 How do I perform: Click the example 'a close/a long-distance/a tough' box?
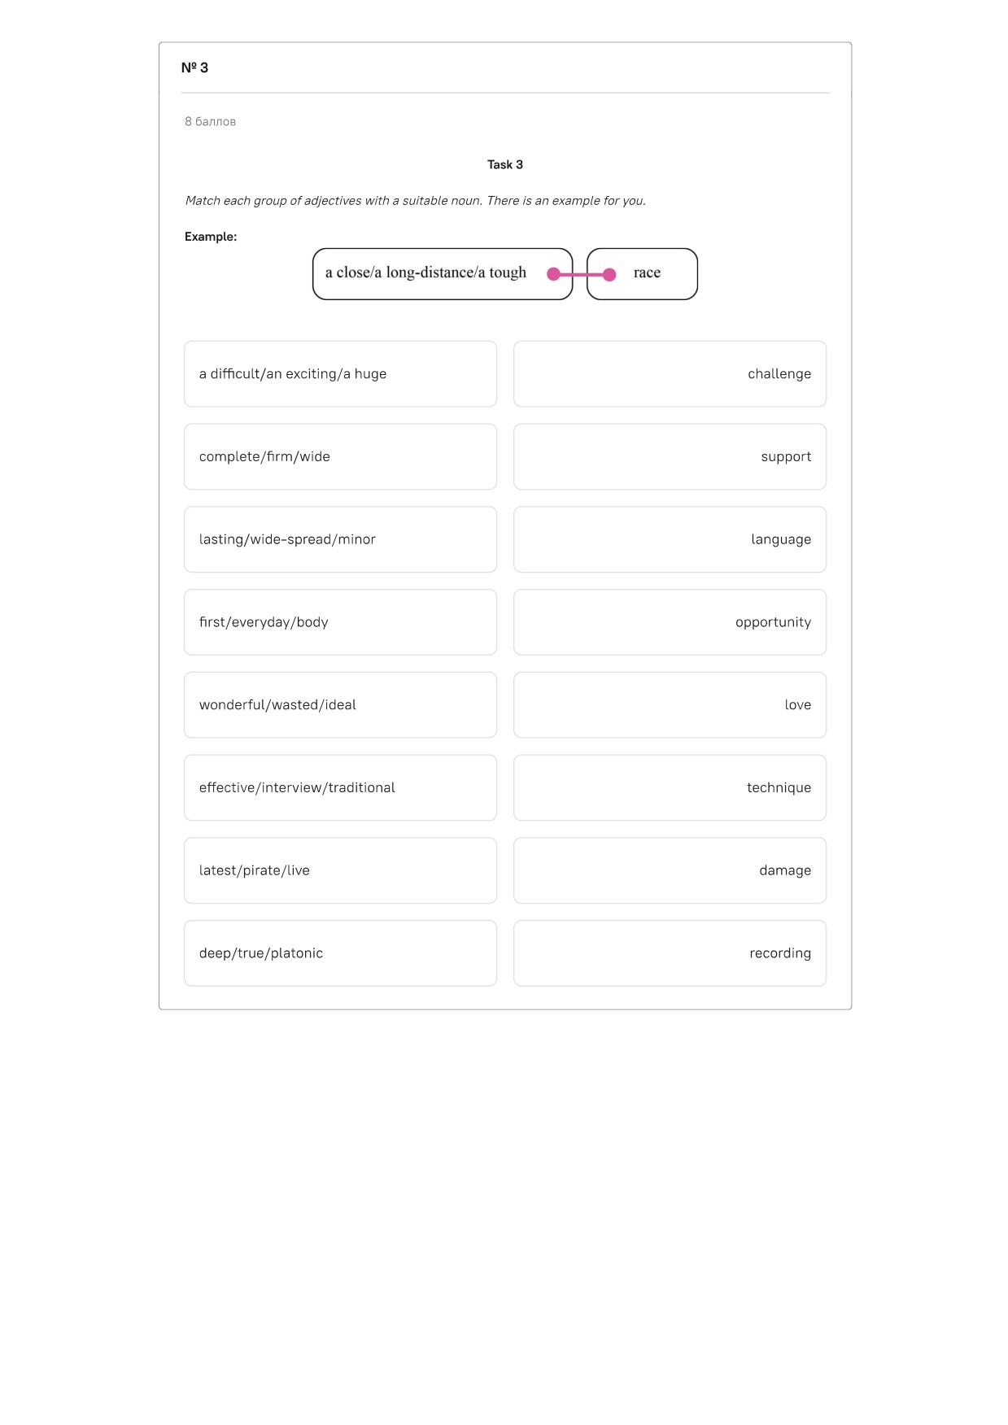click(443, 274)
